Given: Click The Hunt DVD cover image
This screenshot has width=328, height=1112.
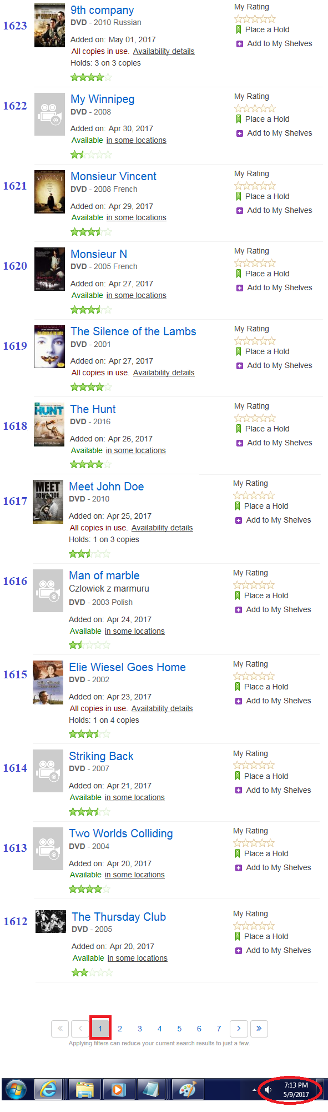Looking at the screenshot, I should pyautogui.click(x=49, y=424).
